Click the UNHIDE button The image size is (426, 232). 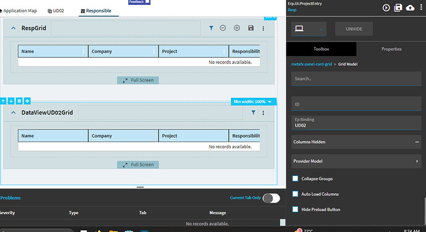tap(354, 29)
